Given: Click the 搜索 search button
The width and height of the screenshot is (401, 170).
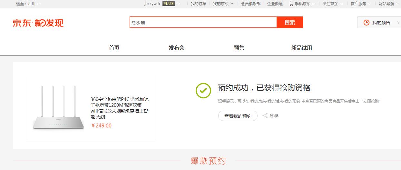Looking at the screenshot, I should point(290,22).
